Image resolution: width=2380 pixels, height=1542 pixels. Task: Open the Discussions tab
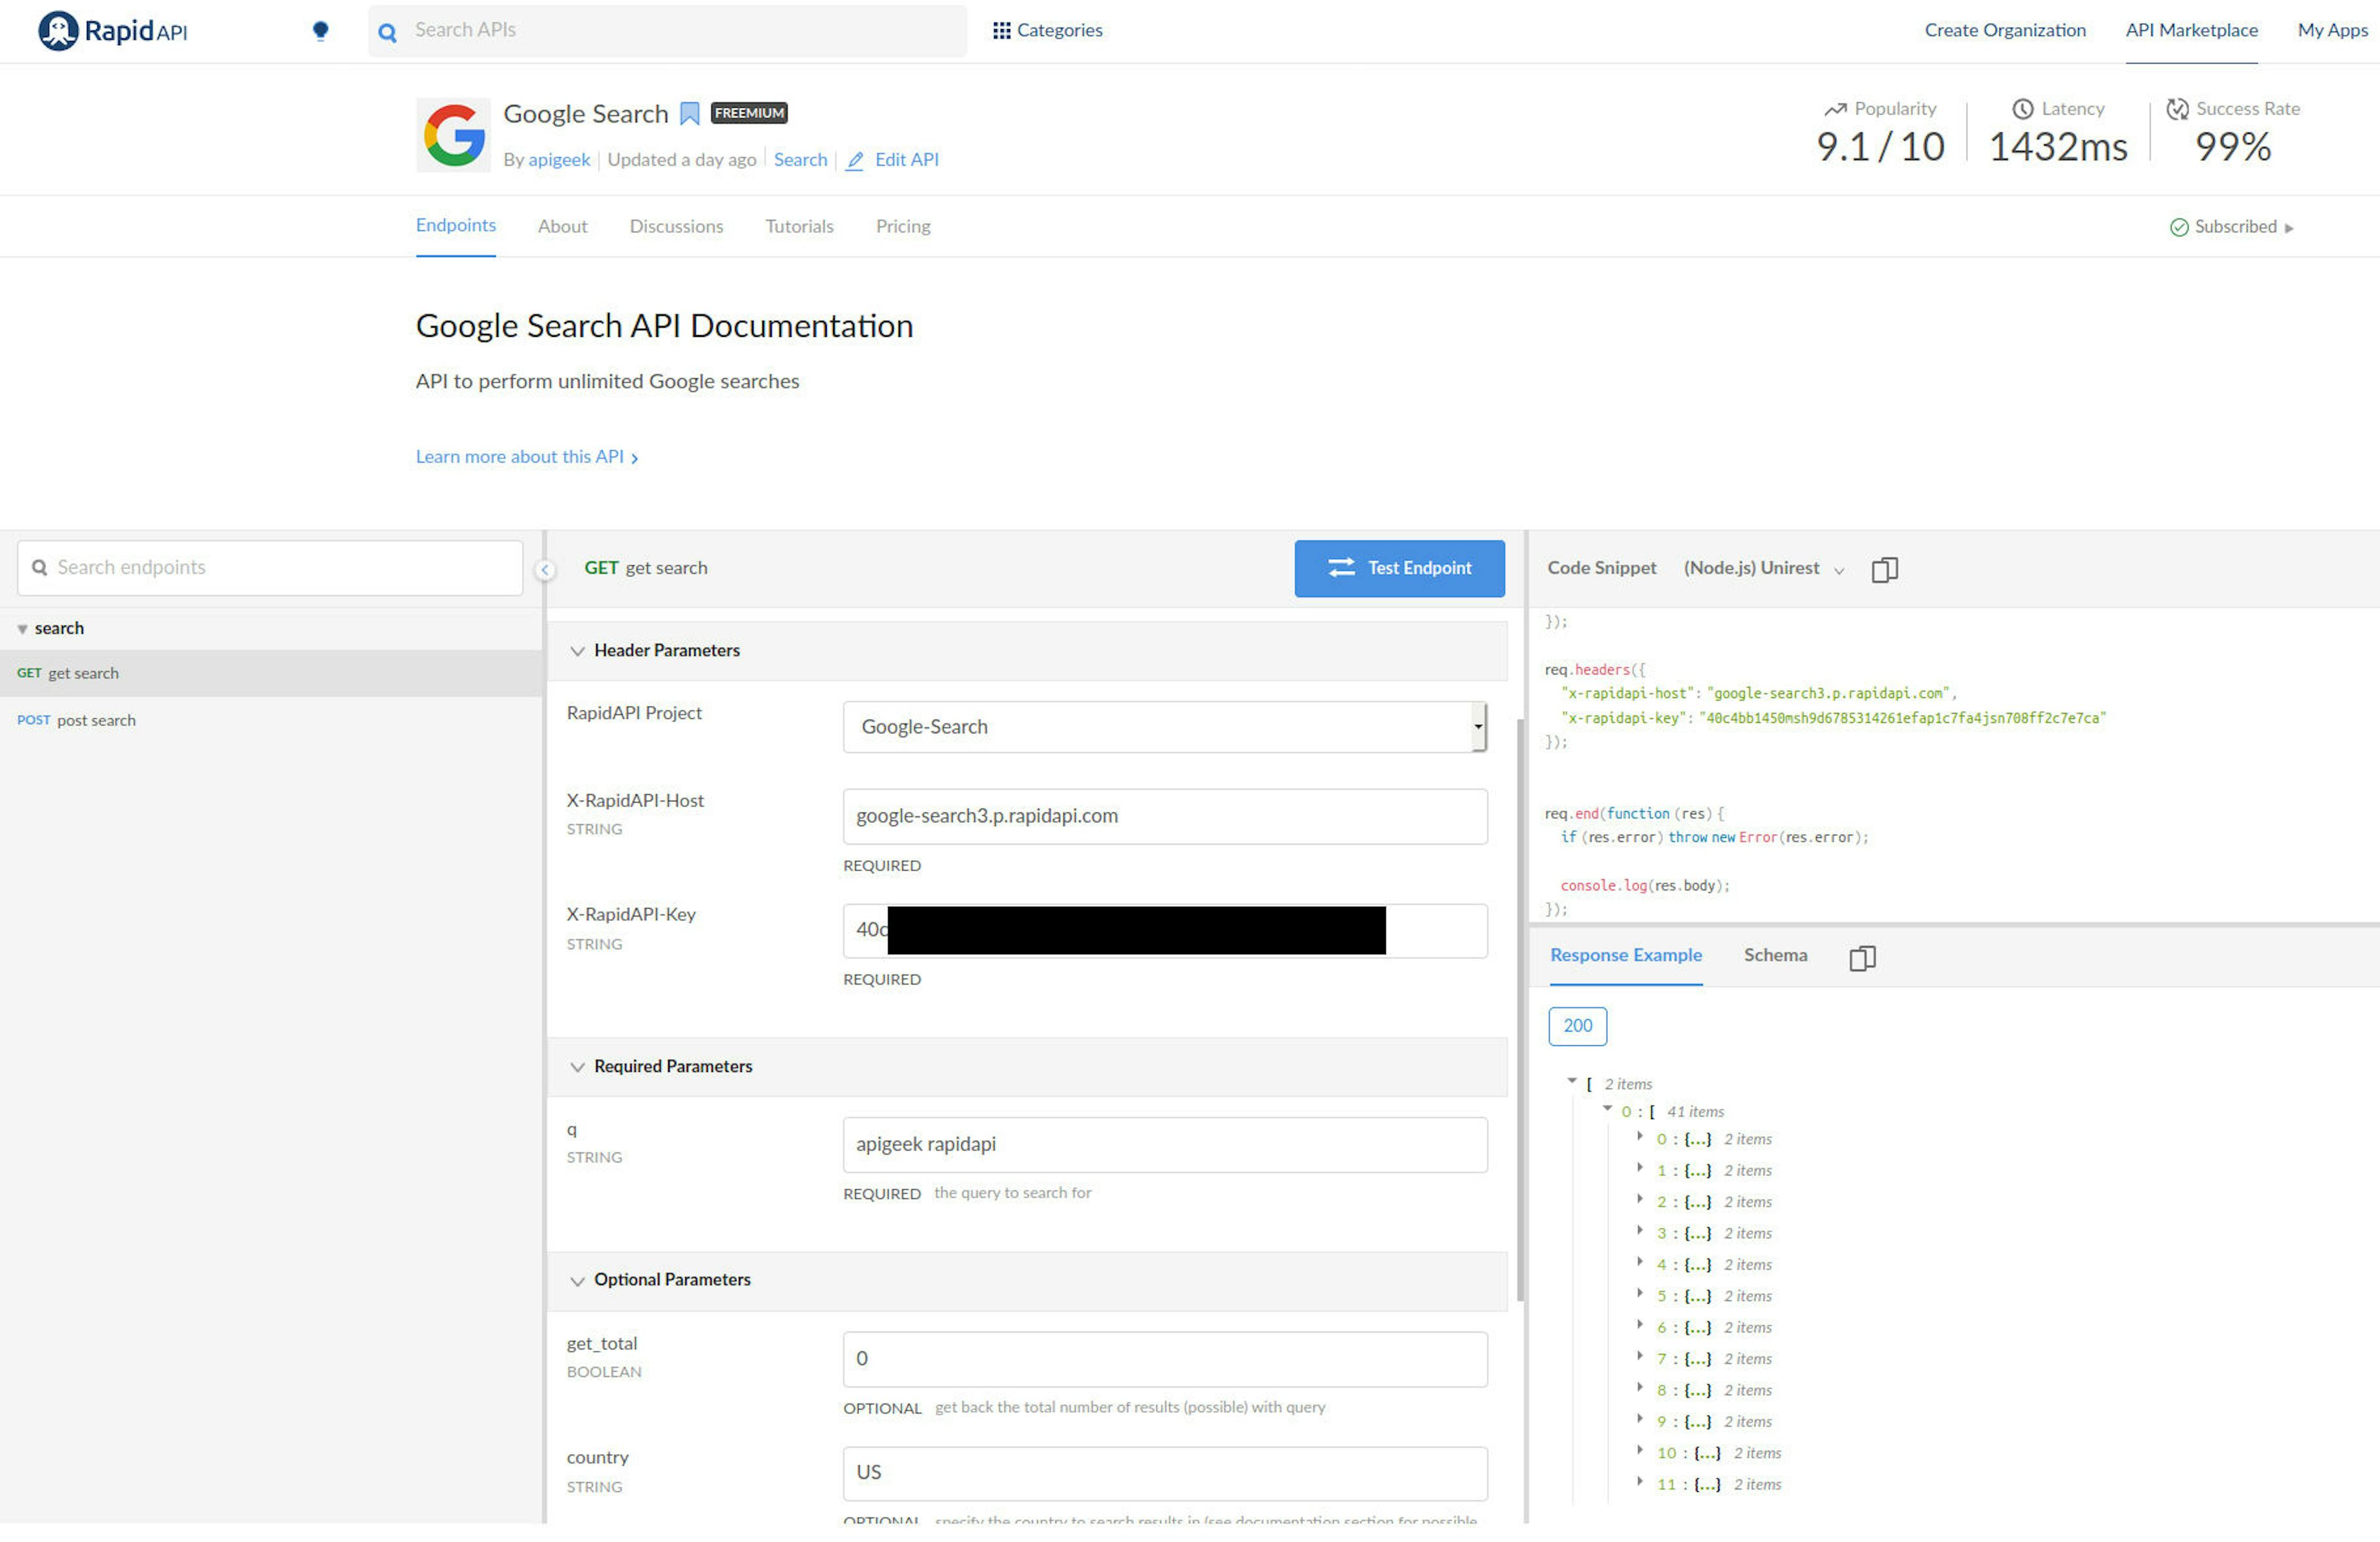pyautogui.click(x=676, y=227)
